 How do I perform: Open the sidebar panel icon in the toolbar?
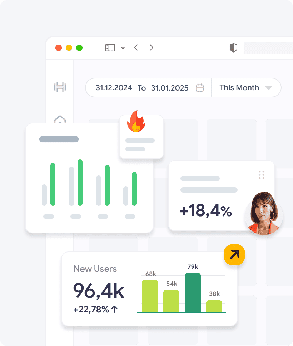110,47
